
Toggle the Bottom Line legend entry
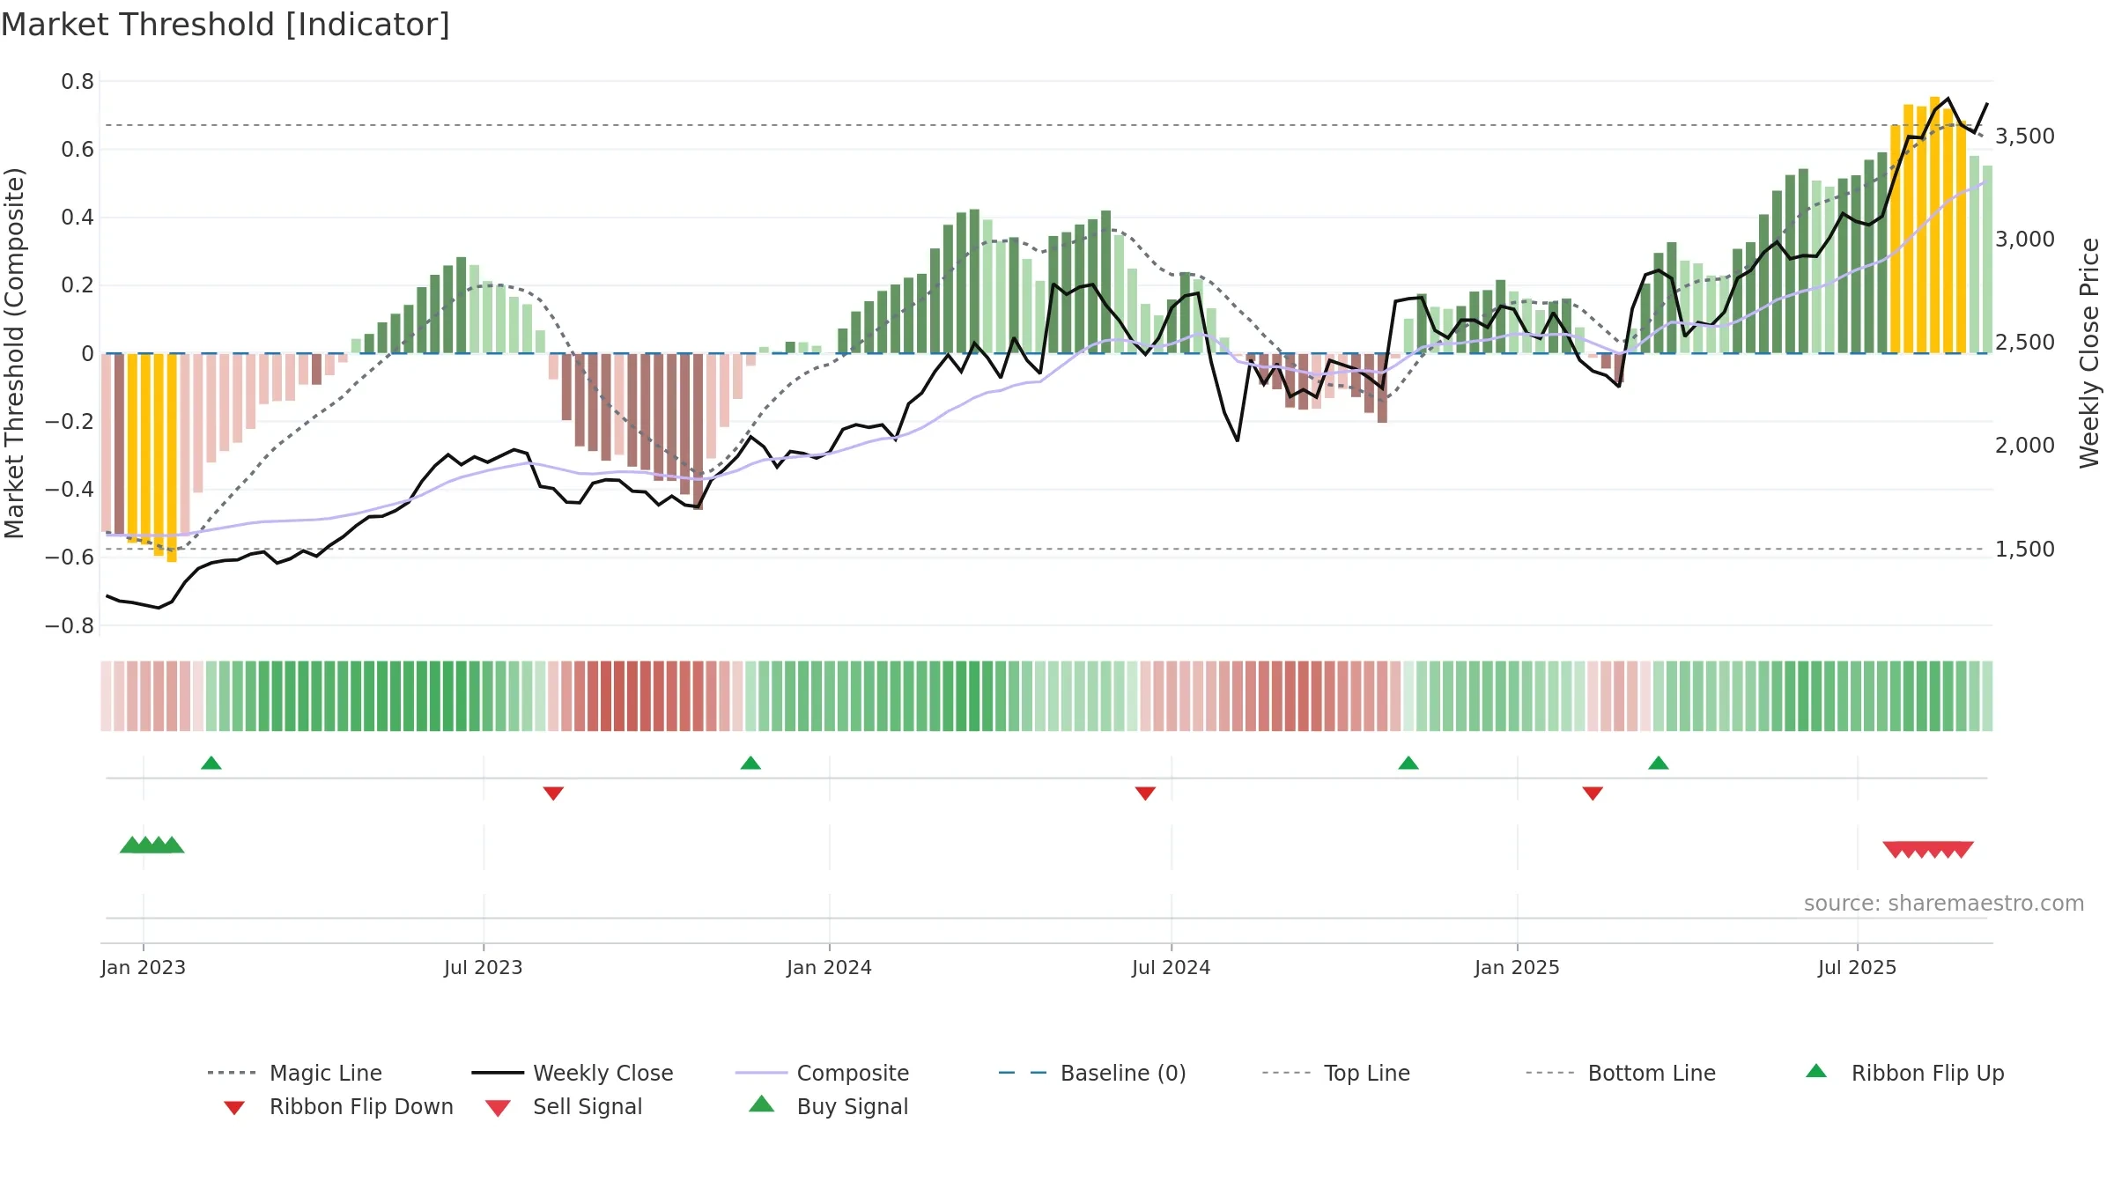pyautogui.click(x=1621, y=1073)
